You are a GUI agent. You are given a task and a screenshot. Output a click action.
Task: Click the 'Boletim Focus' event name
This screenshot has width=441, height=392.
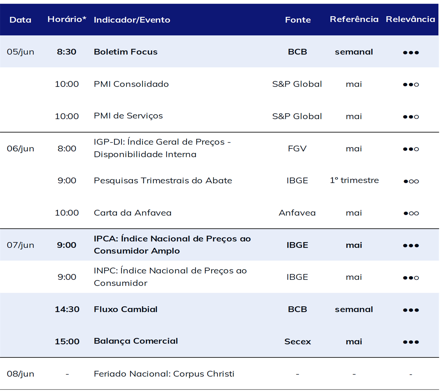tap(126, 52)
